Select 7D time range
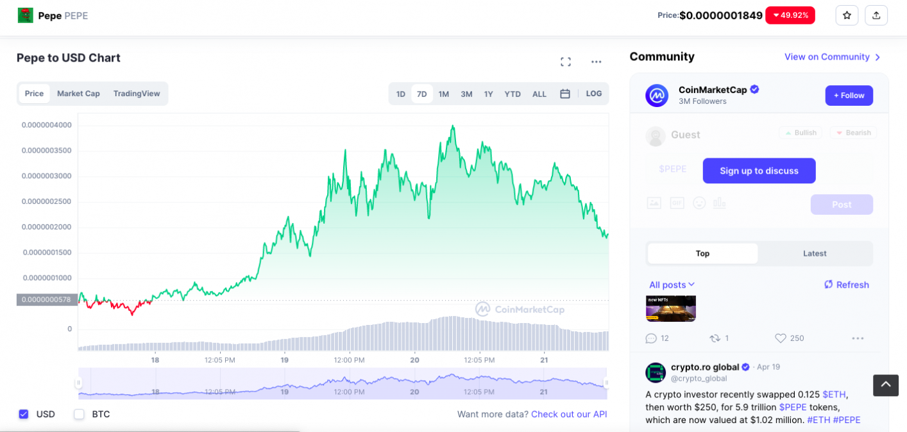This screenshot has height=432, width=907. tap(422, 94)
